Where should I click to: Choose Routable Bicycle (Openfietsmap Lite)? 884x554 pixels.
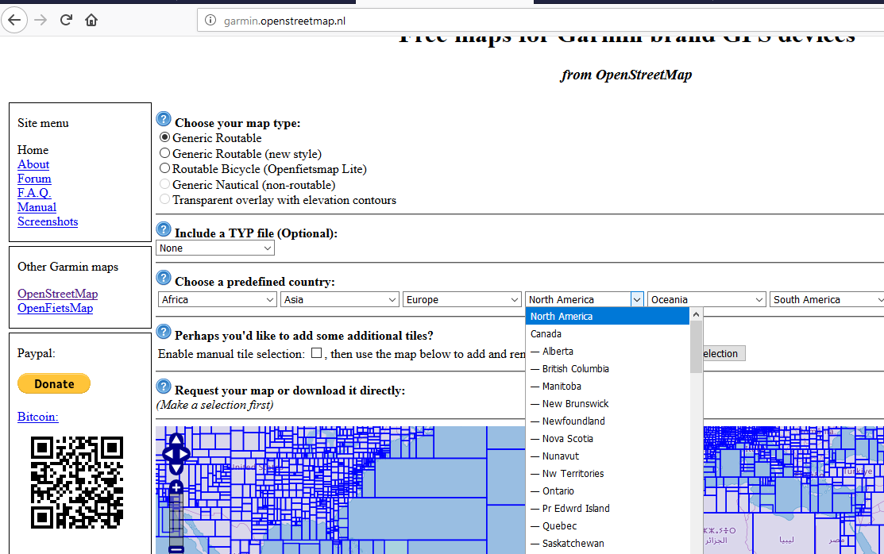pyautogui.click(x=164, y=168)
